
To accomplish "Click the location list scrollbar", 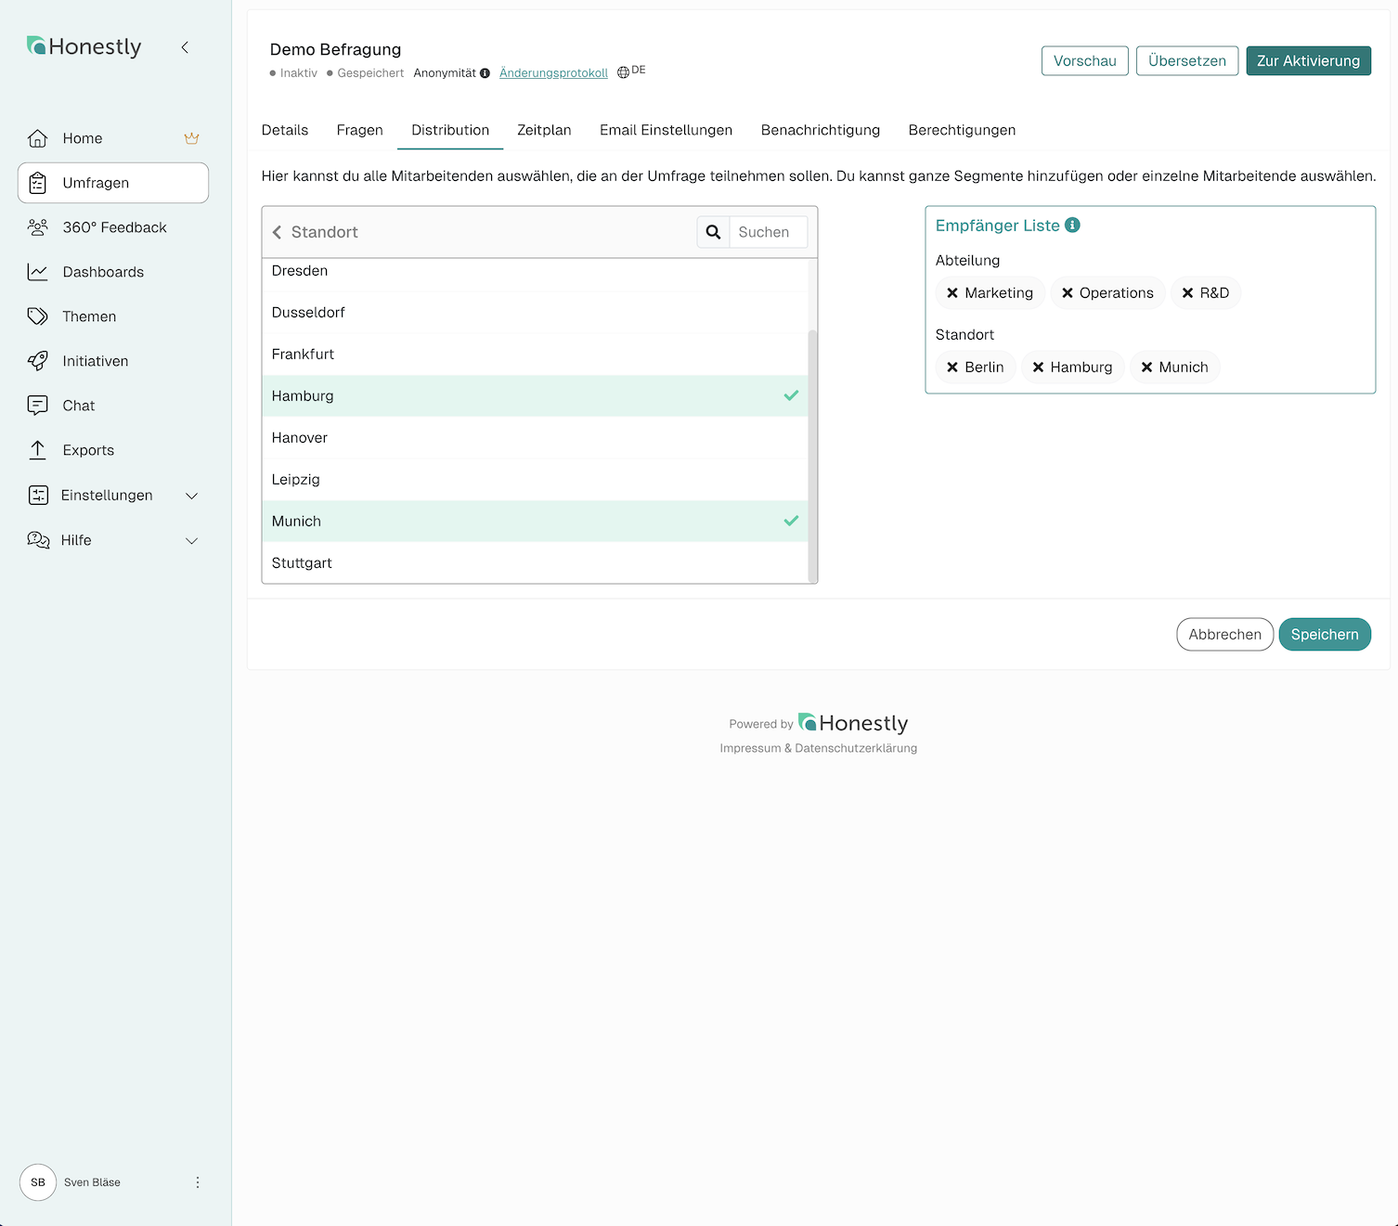I will (x=813, y=455).
